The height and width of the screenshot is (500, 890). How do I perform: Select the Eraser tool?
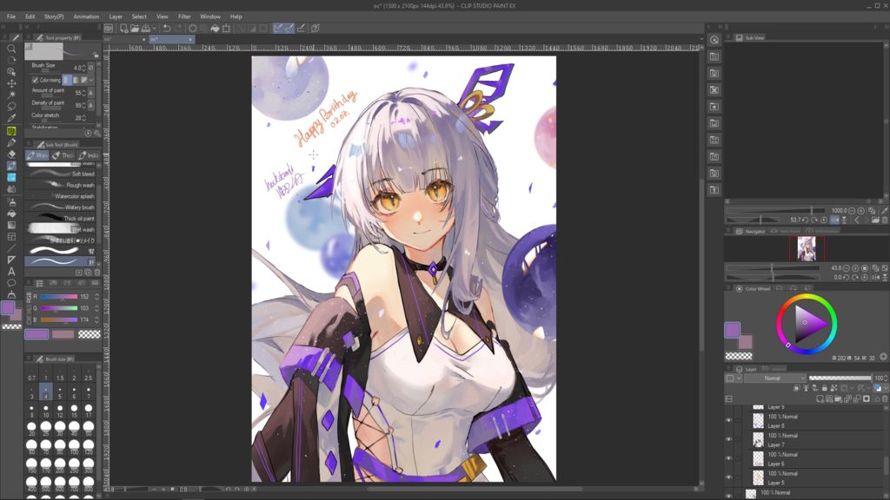[x=11, y=155]
